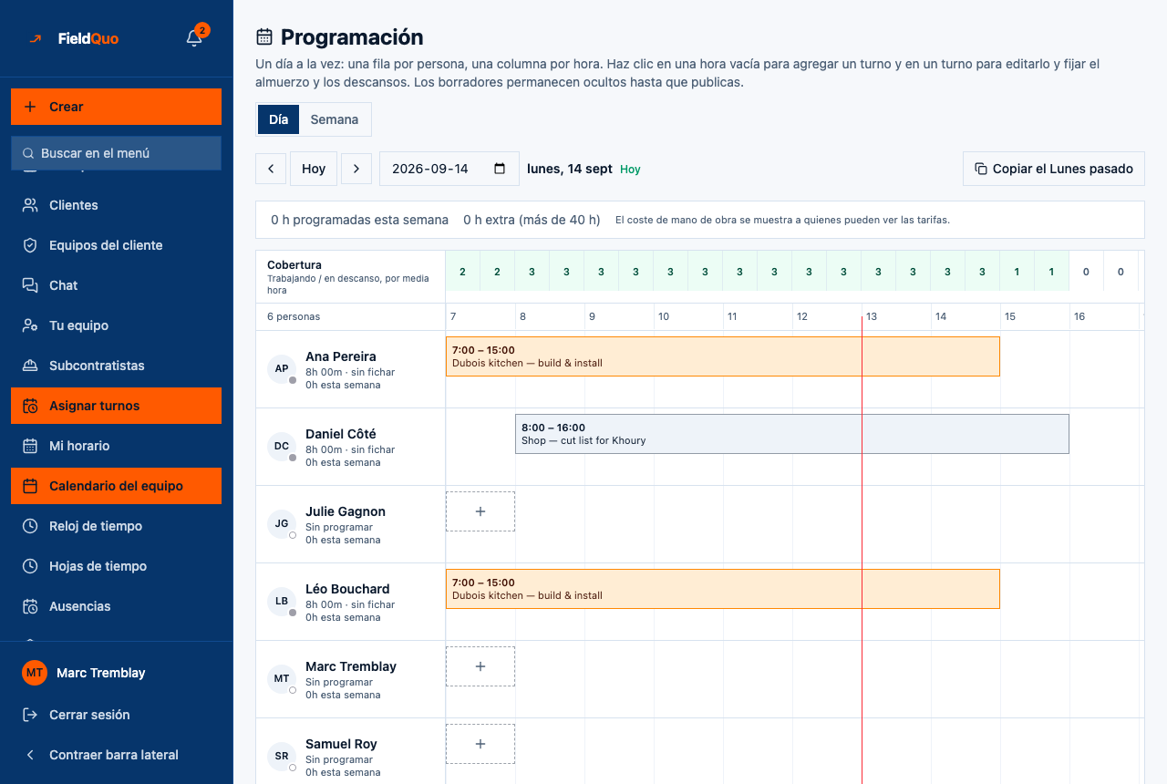Click the Cerrar sesión logout icon
Image resolution: width=1167 pixels, height=784 pixels.
point(30,715)
